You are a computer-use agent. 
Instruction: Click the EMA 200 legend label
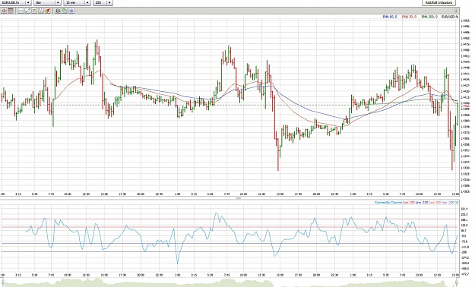[429, 17]
